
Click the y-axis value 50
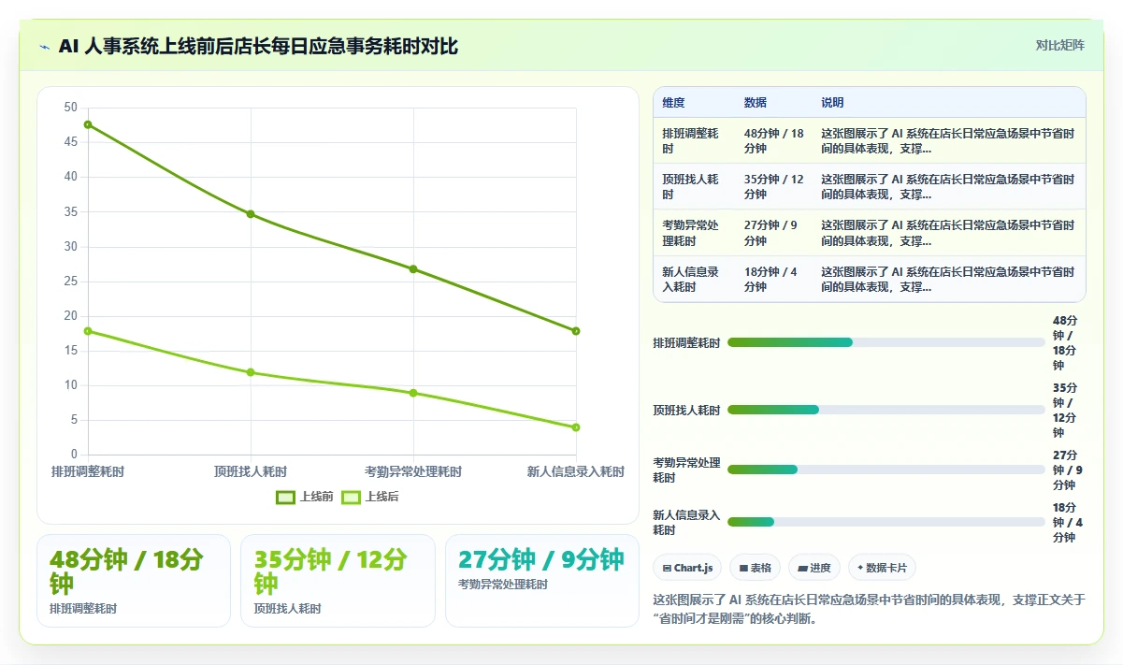coord(71,108)
